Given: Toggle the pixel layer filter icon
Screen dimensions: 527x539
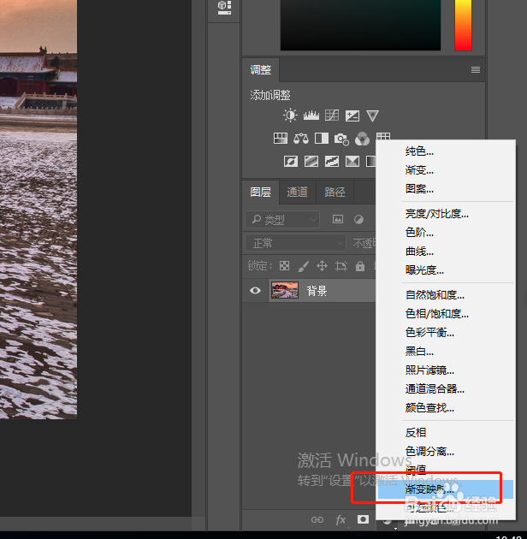Looking at the screenshot, I should click(338, 219).
